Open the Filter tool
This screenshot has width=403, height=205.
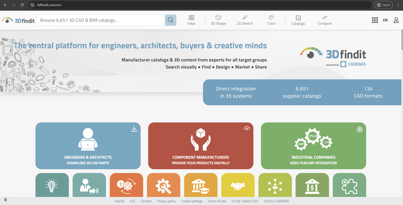[x=191, y=20]
